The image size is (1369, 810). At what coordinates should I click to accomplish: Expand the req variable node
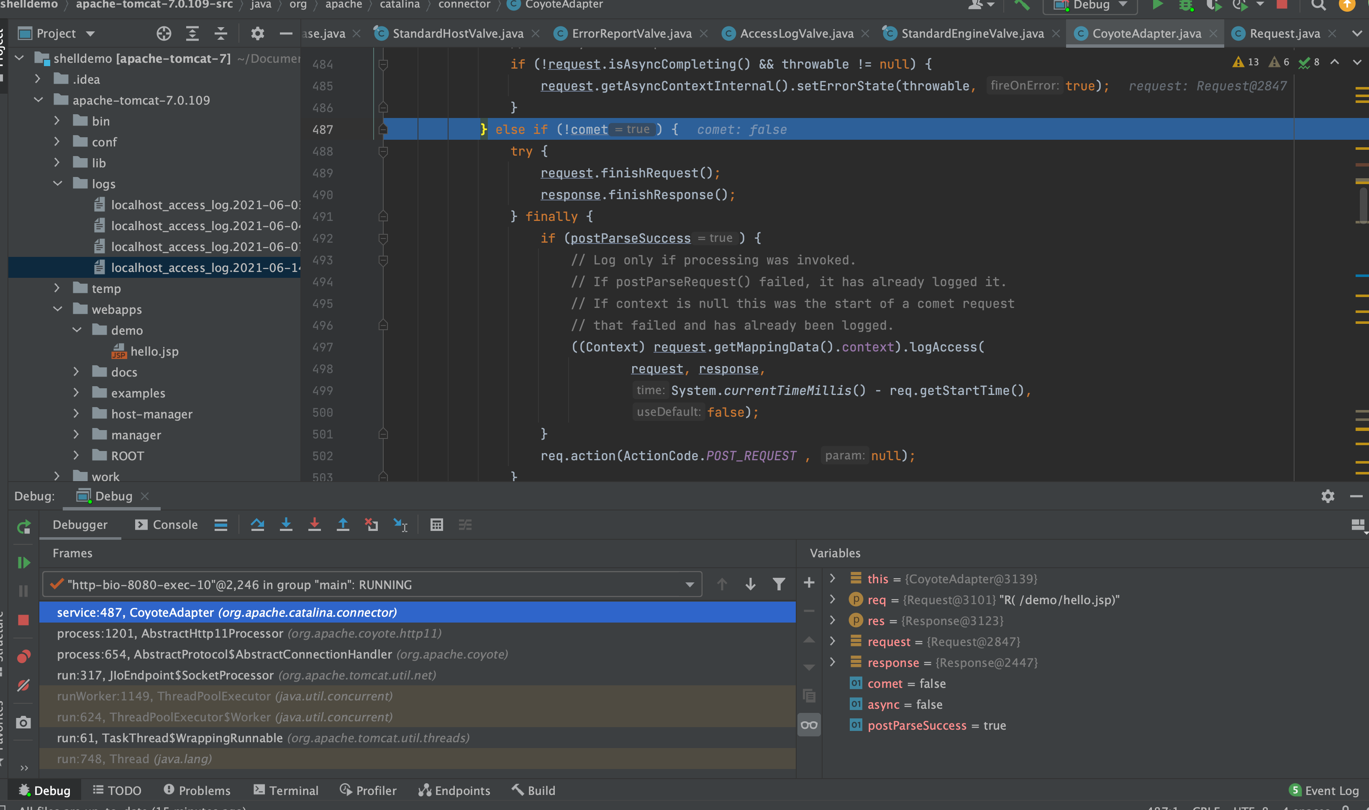point(833,599)
